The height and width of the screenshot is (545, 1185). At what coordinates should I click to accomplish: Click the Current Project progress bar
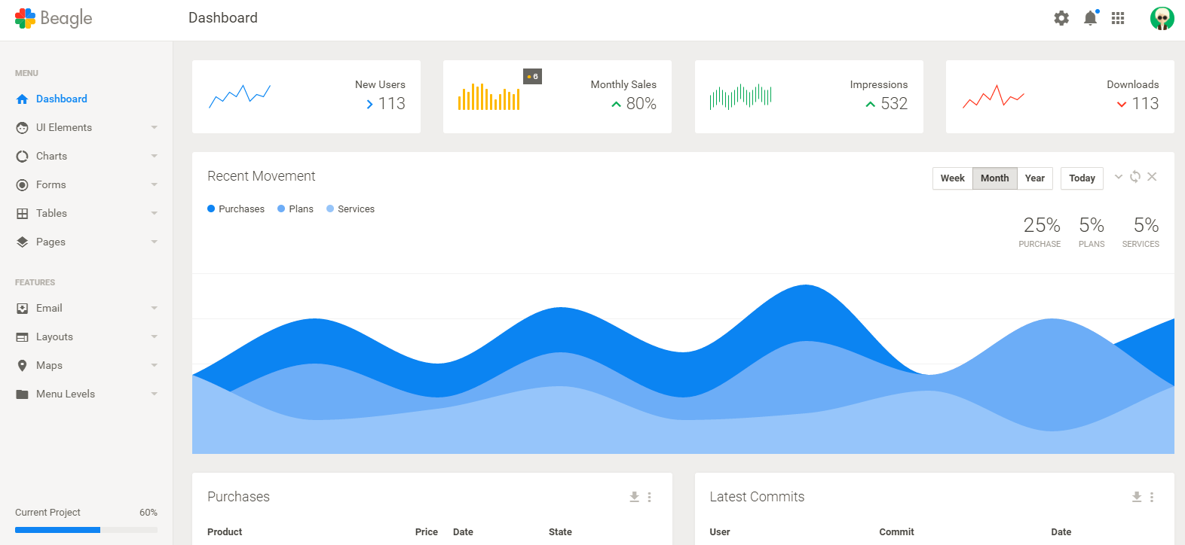pyautogui.click(x=86, y=530)
